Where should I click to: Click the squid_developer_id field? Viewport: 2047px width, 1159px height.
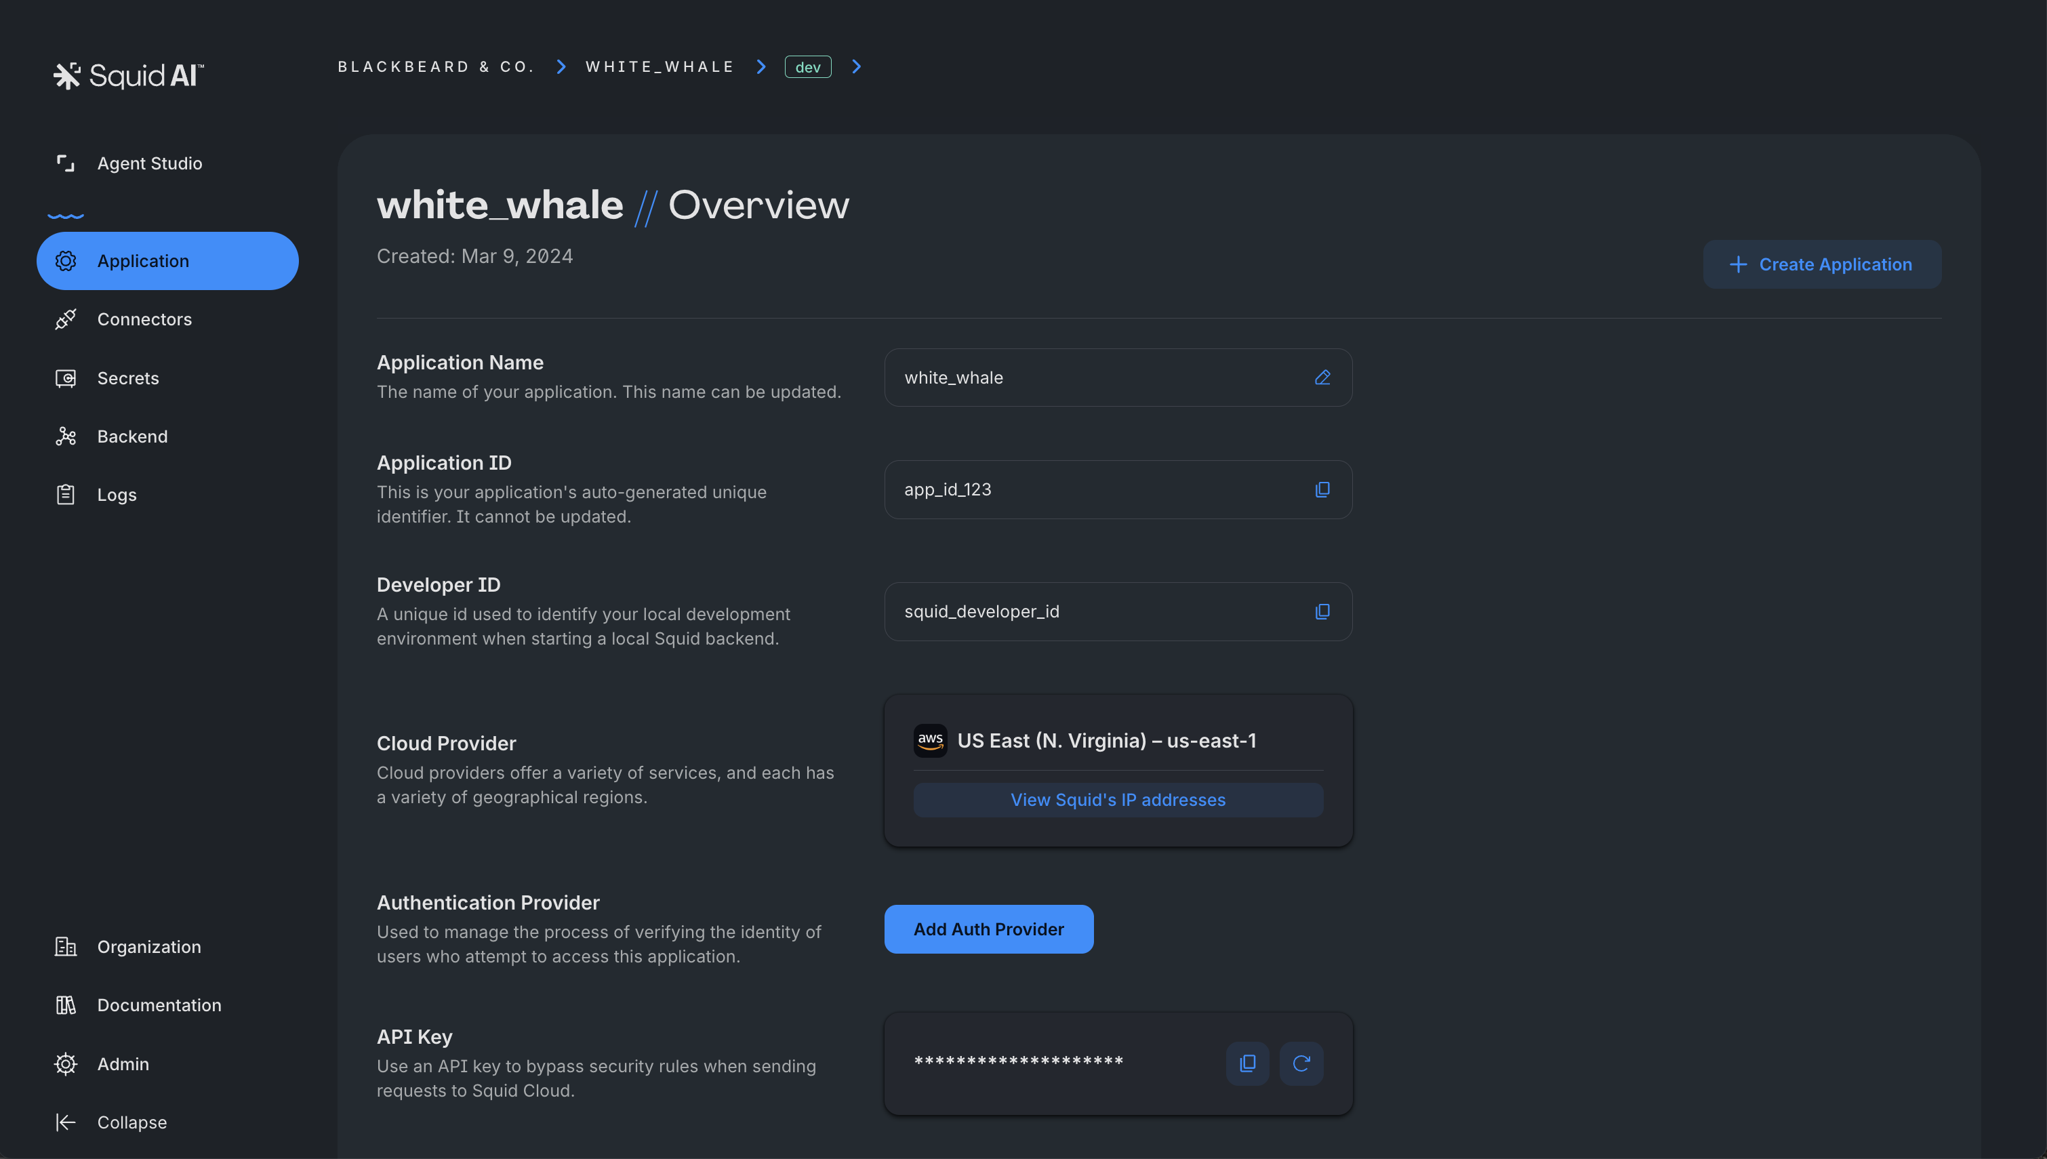(1118, 611)
